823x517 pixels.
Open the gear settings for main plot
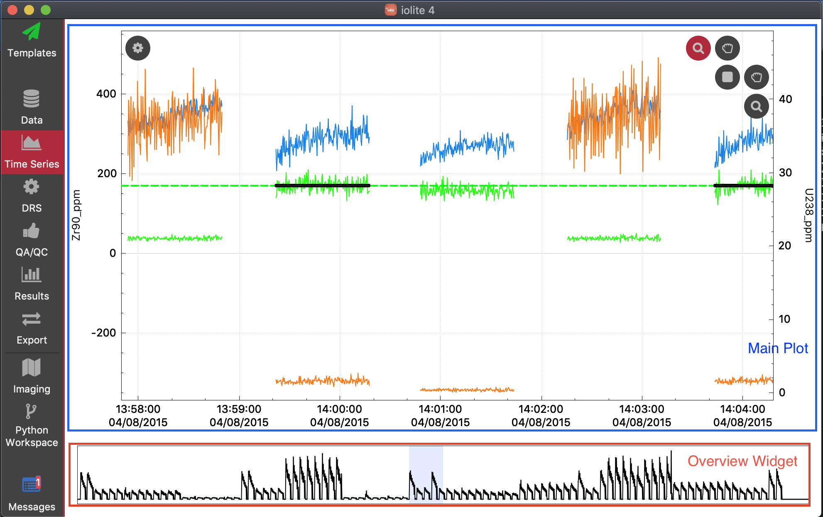[x=138, y=49]
